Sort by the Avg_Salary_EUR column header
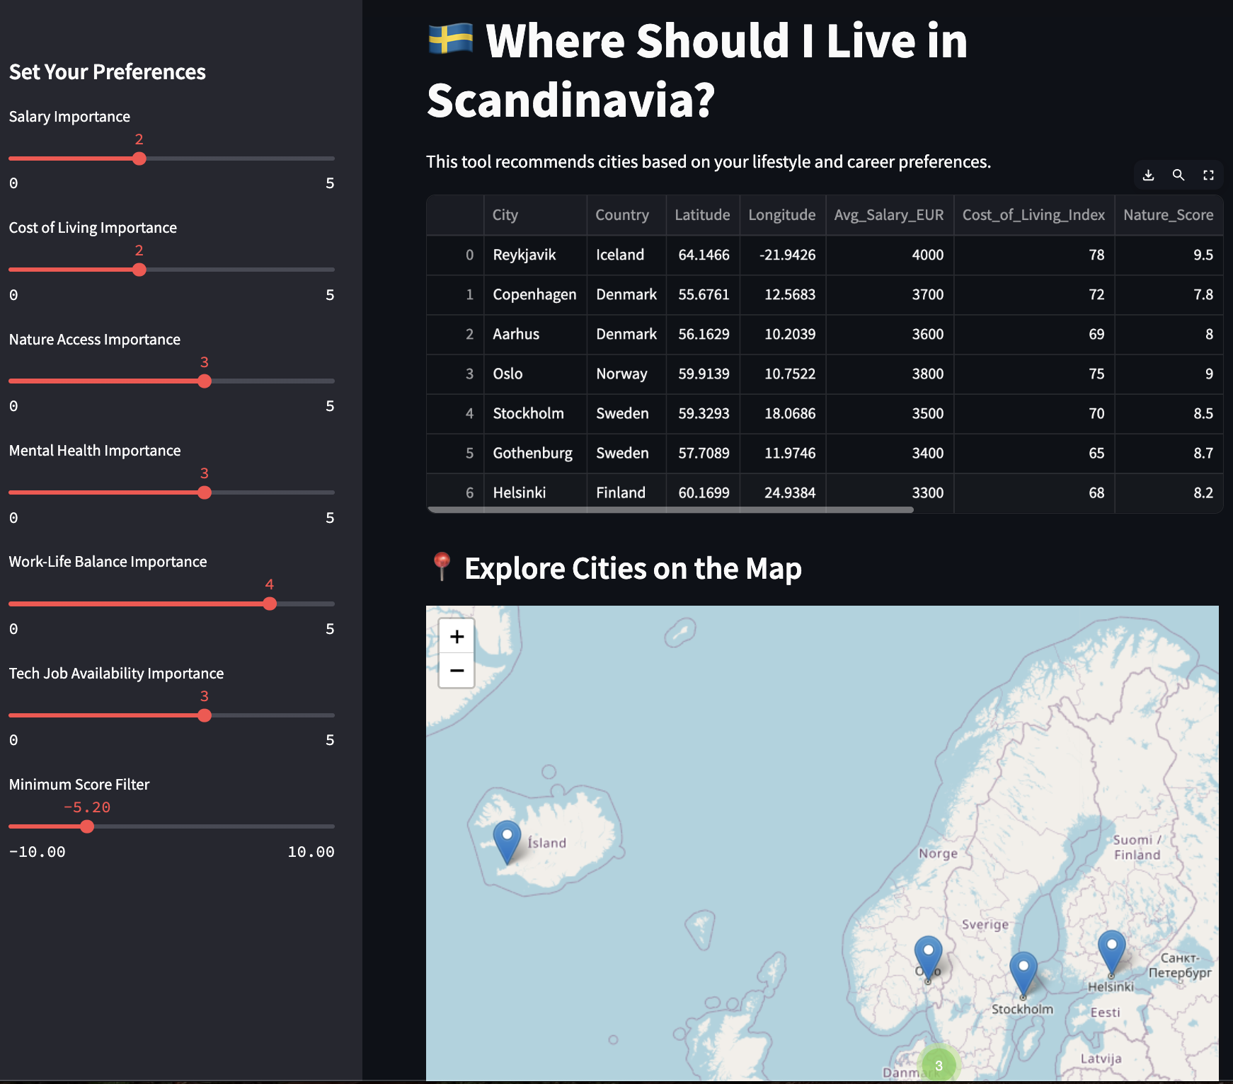This screenshot has height=1084, width=1233. click(889, 215)
